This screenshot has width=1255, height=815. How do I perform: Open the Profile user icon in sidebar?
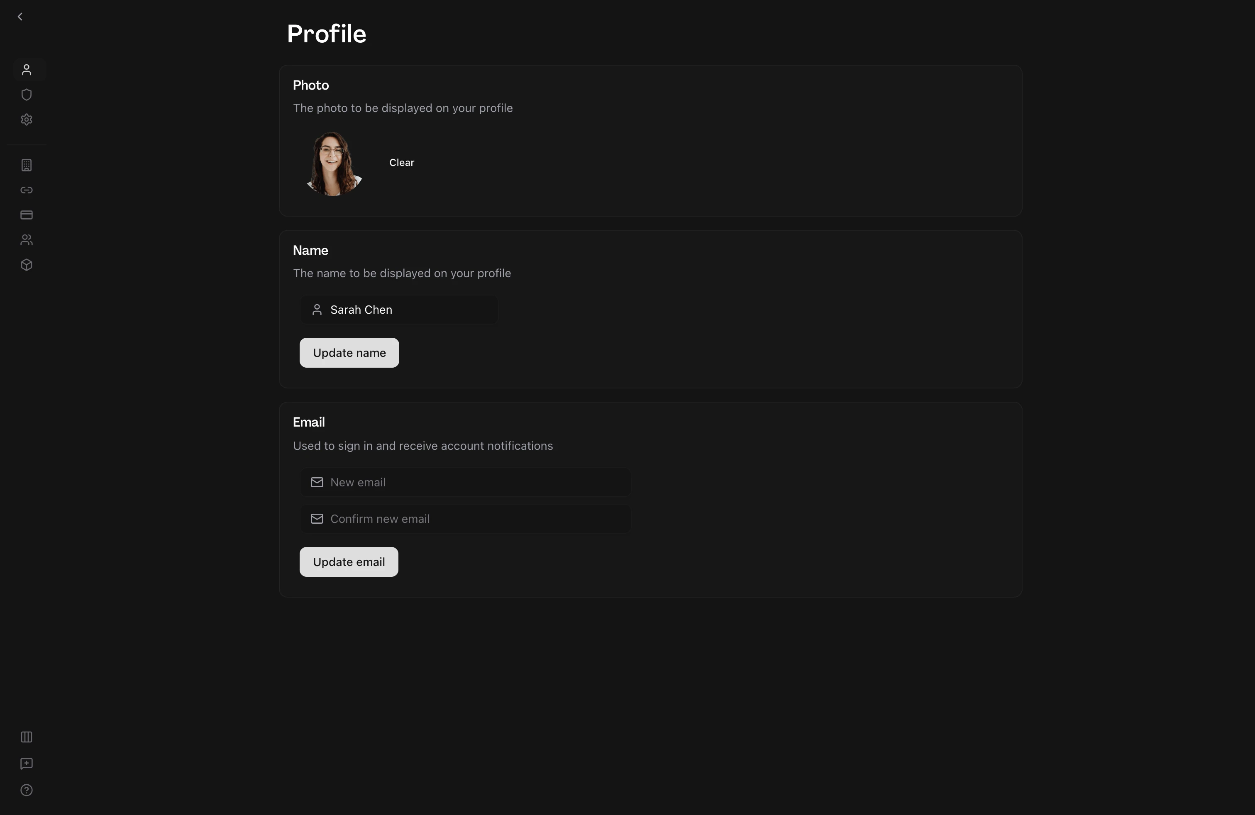pos(27,70)
